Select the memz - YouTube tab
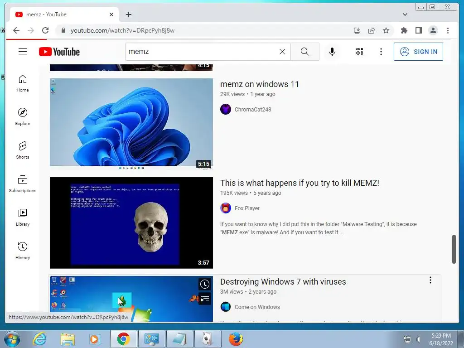Screen dimensions: 464x348 64,14
